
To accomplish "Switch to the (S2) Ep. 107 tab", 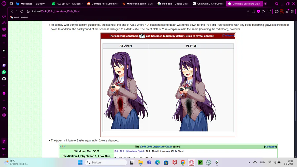I will pos(68,4).
